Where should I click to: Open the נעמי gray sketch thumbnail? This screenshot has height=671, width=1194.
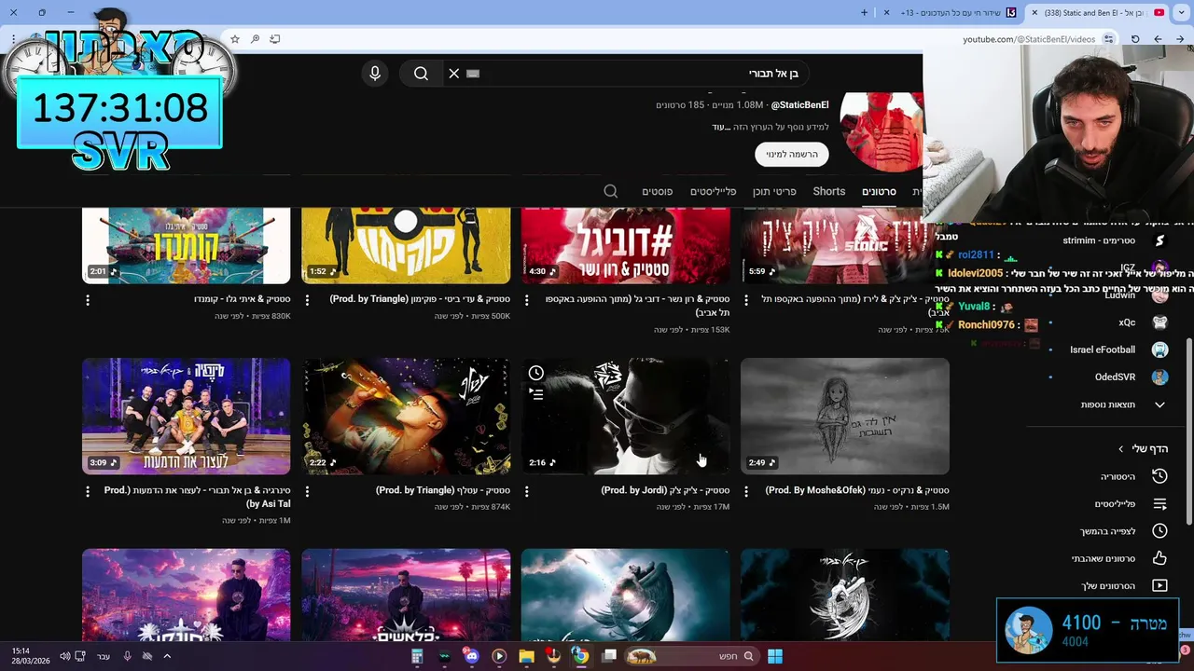pyautogui.click(x=845, y=417)
